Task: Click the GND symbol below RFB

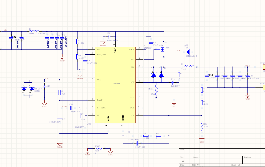Action: tap(202, 140)
